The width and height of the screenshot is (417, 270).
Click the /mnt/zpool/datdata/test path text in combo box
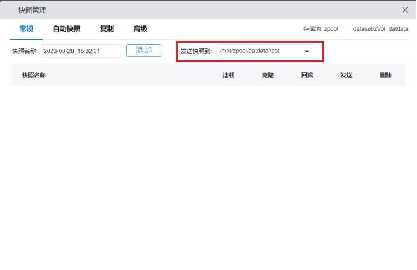[249, 51]
